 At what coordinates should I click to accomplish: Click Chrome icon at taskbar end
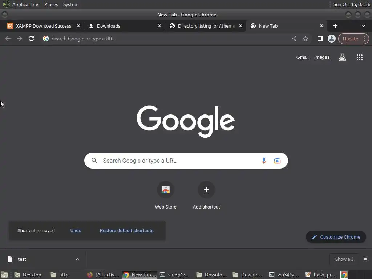point(344,275)
